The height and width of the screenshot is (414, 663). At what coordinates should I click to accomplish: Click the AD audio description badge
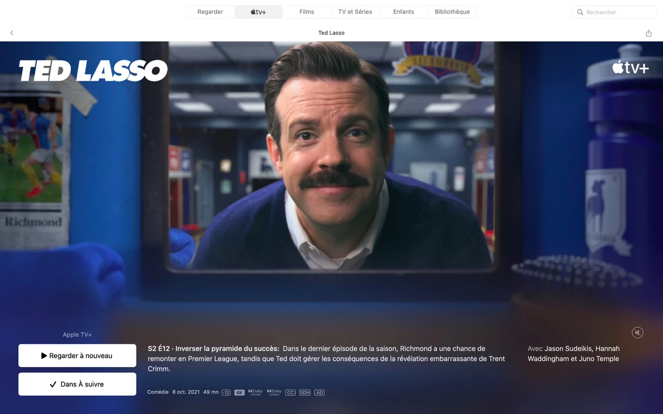click(319, 392)
